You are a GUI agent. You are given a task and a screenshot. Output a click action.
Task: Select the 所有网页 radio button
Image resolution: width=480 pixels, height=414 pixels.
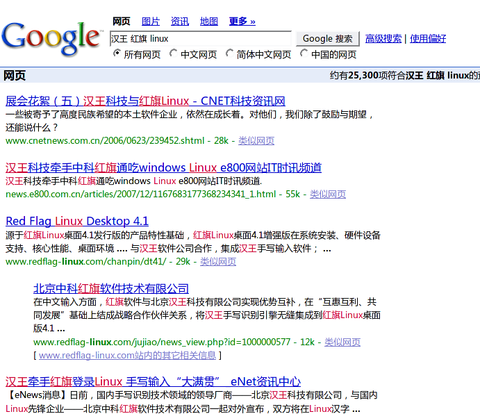pos(117,53)
